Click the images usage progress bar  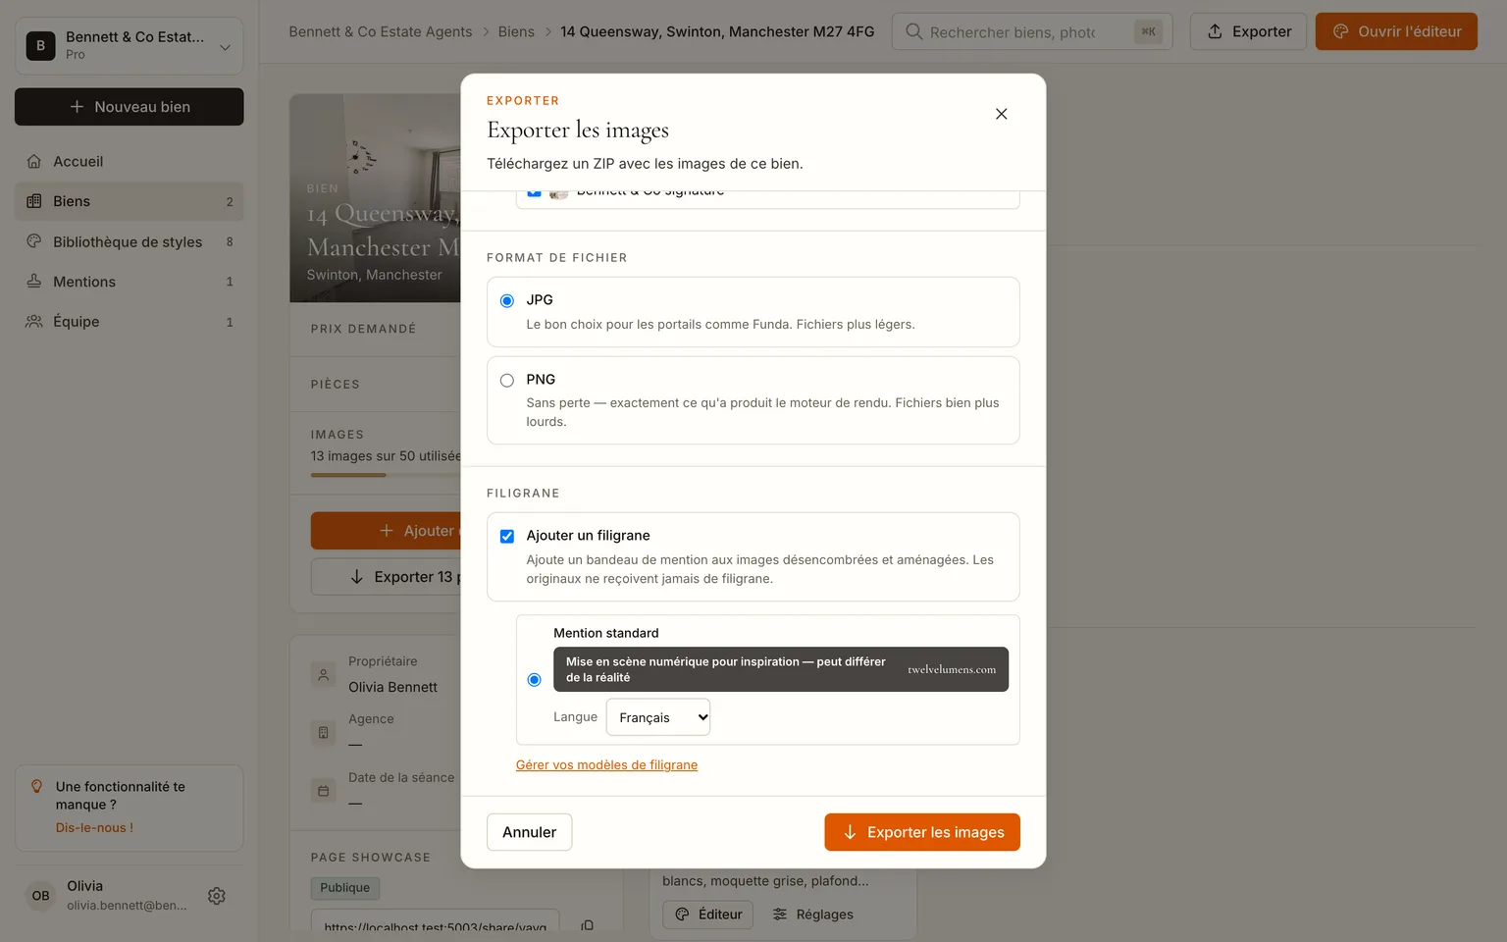(x=386, y=475)
